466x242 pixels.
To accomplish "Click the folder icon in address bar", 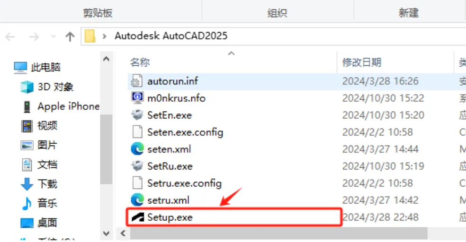I will tap(90, 36).
